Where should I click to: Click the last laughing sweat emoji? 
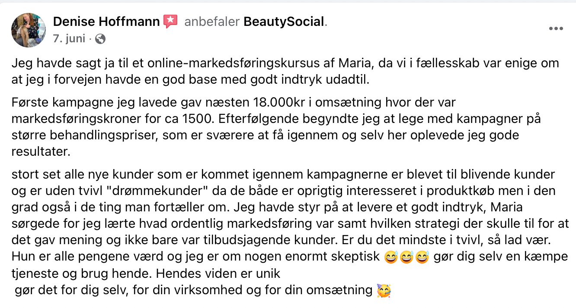pyautogui.click(x=422, y=257)
